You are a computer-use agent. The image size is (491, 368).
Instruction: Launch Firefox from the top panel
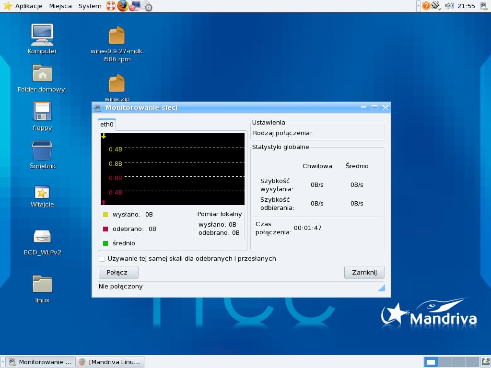[x=123, y=6]
